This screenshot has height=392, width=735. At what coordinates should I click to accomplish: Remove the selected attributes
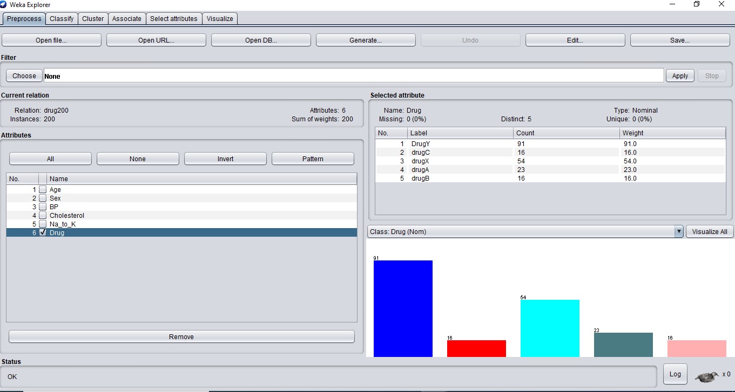[x=181, y=336]
